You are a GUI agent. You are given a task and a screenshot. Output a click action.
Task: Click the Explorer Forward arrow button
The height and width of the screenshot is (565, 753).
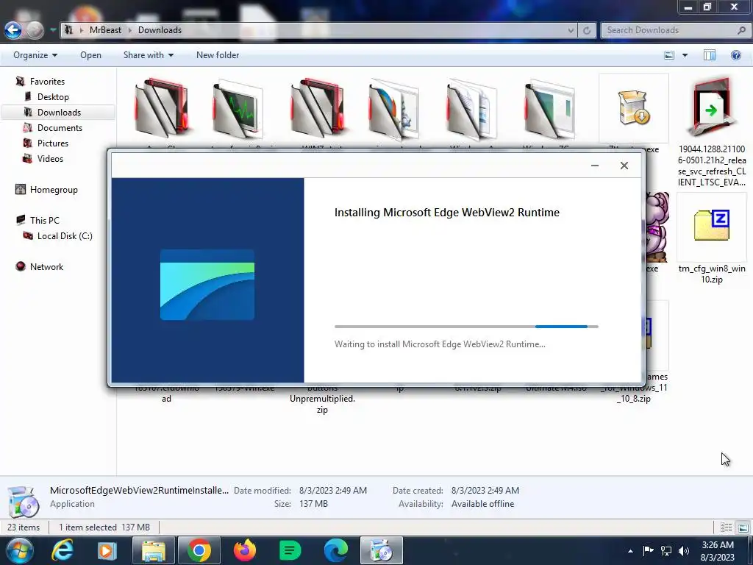pos(35,30)
